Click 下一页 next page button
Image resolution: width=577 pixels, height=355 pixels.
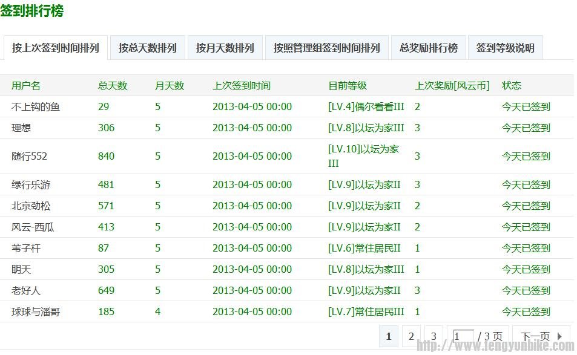[x=541, y=336]
